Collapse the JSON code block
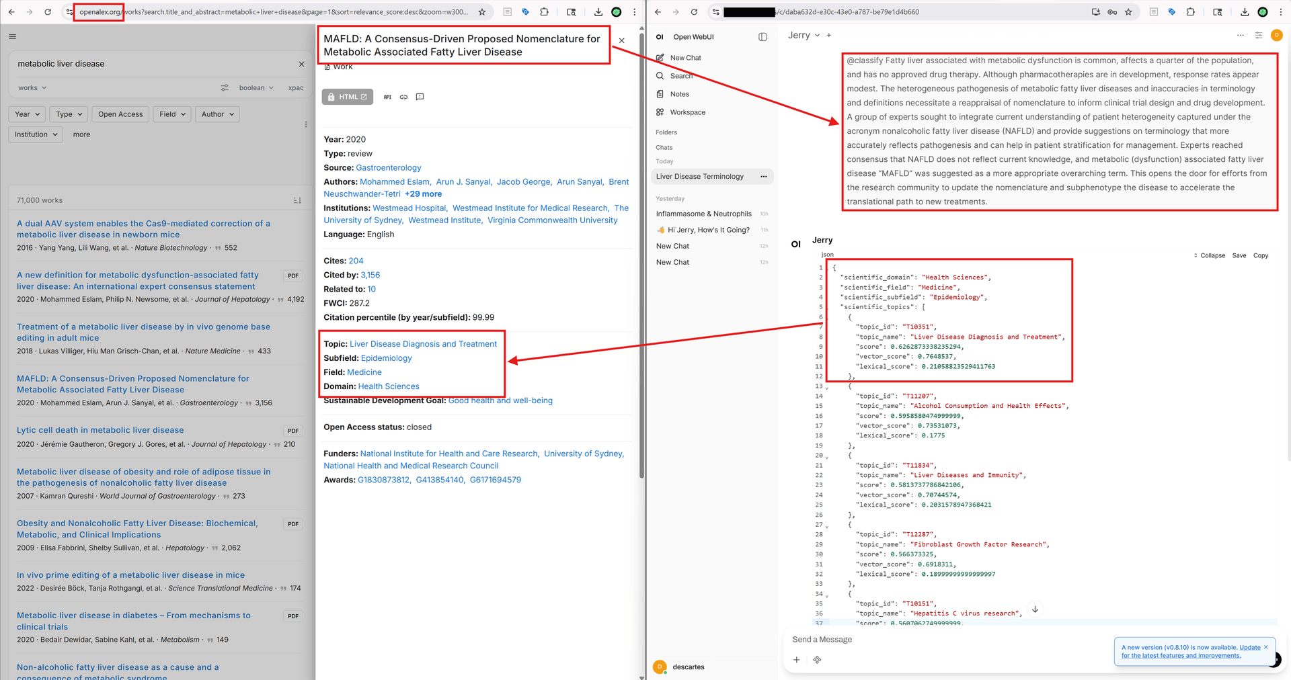 [1209, 255]
